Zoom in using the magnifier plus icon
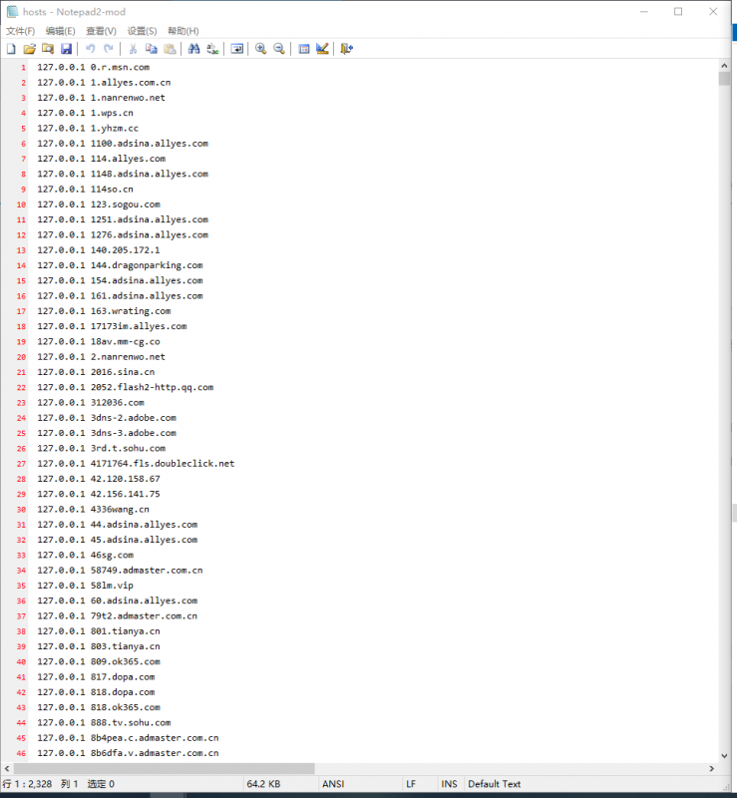The image size is (737, 798). pyautogui.click(x=260, y=48)
